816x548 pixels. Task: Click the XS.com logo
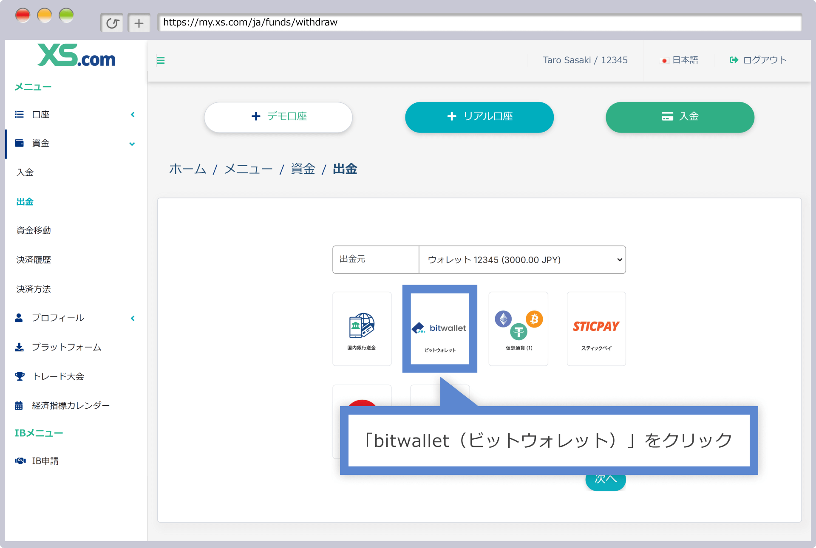click(76, 56)
